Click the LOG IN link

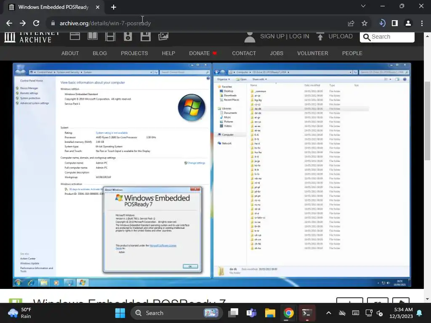pos(299,36)
